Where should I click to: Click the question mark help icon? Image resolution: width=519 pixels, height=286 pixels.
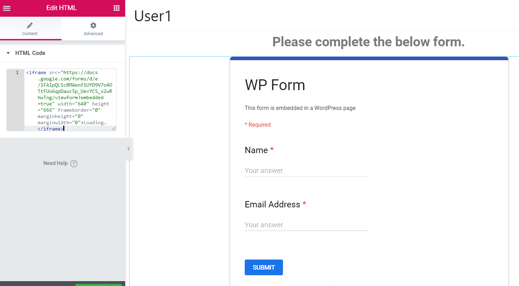74,164
